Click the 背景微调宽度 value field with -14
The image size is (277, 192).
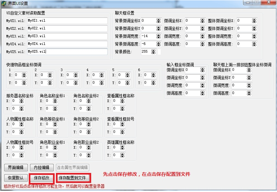[x=149, y=36]
